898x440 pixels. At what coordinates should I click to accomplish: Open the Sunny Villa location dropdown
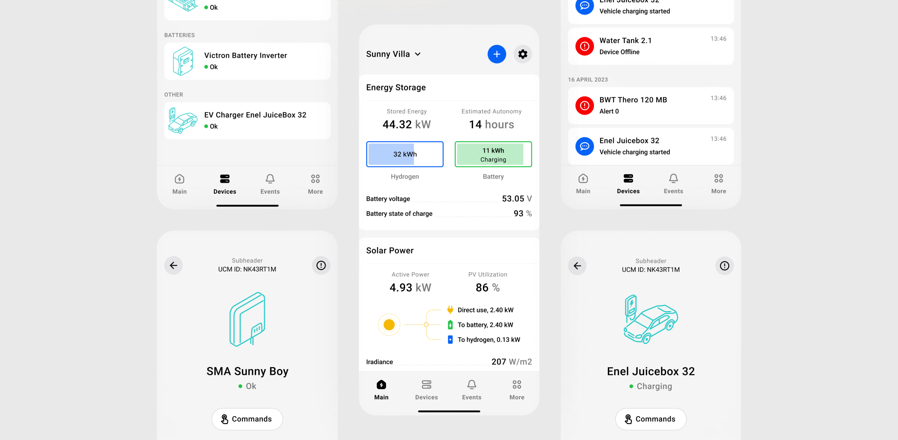(x=393, y=54)
